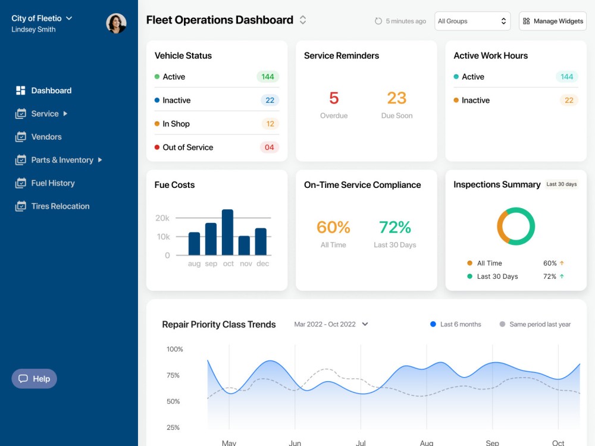Click the Inactive vehicles count 22 badge

tap(270, 100)
